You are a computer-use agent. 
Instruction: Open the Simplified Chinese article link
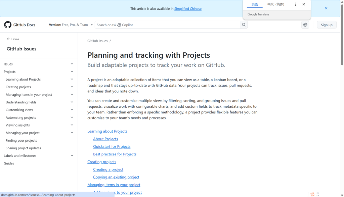tap(188, 9)
